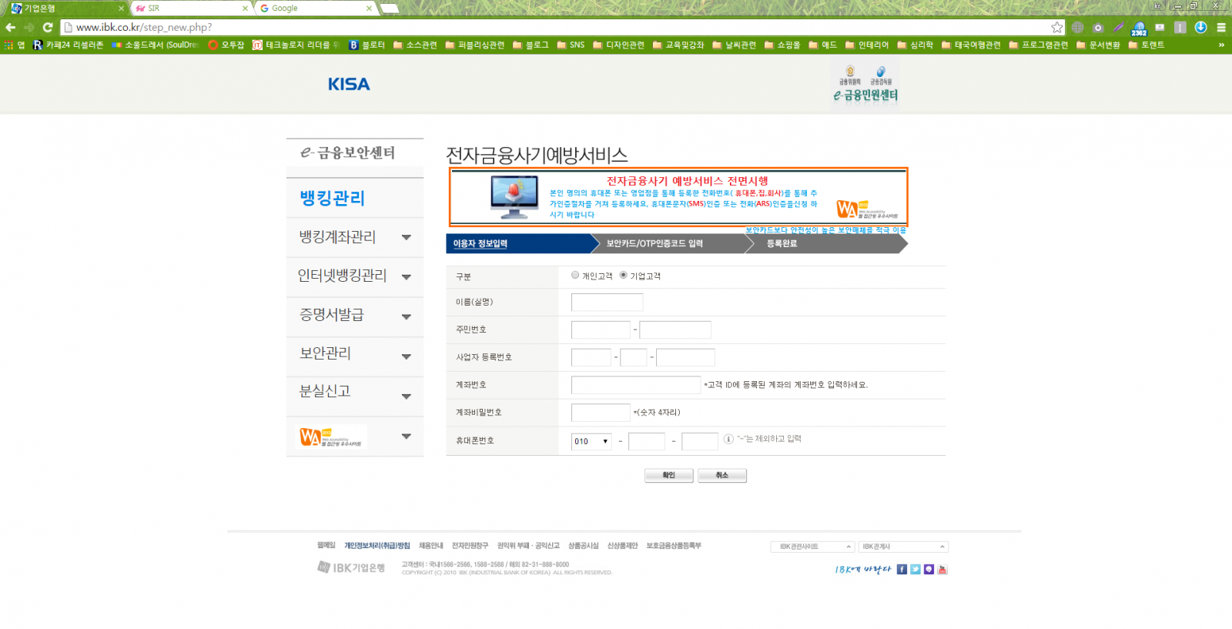This screenshot has width=1232, height=629.
Task: Reload the page with the refresh icon
Action: click(48, 28)
